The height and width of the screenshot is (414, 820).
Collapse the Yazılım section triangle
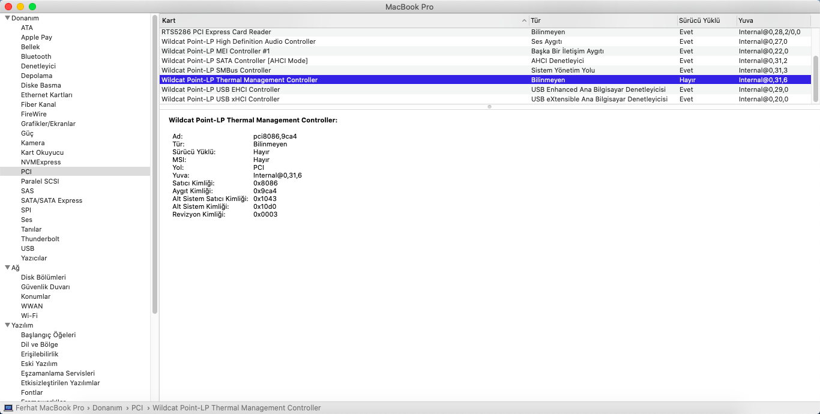pyautogui.click(x=7, y=325)
